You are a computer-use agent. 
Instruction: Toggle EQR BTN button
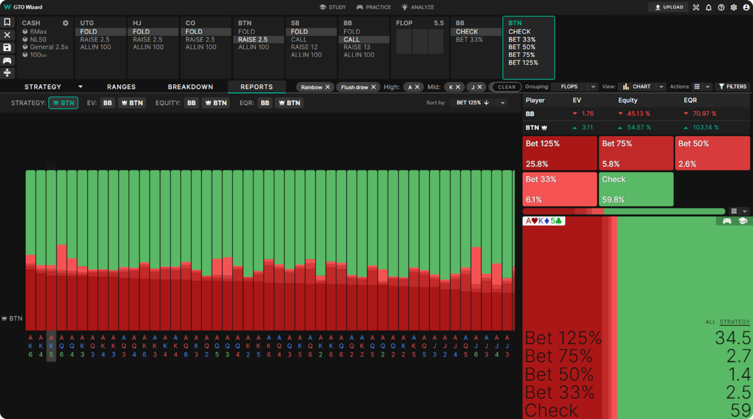(x=290, y=103)
